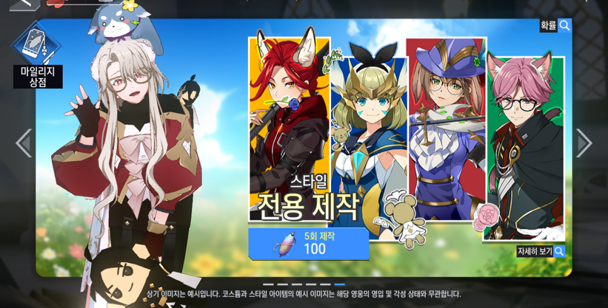Select the third banner page indicator dash
This screenshot has height=308, width=608.
click(297, 284)
